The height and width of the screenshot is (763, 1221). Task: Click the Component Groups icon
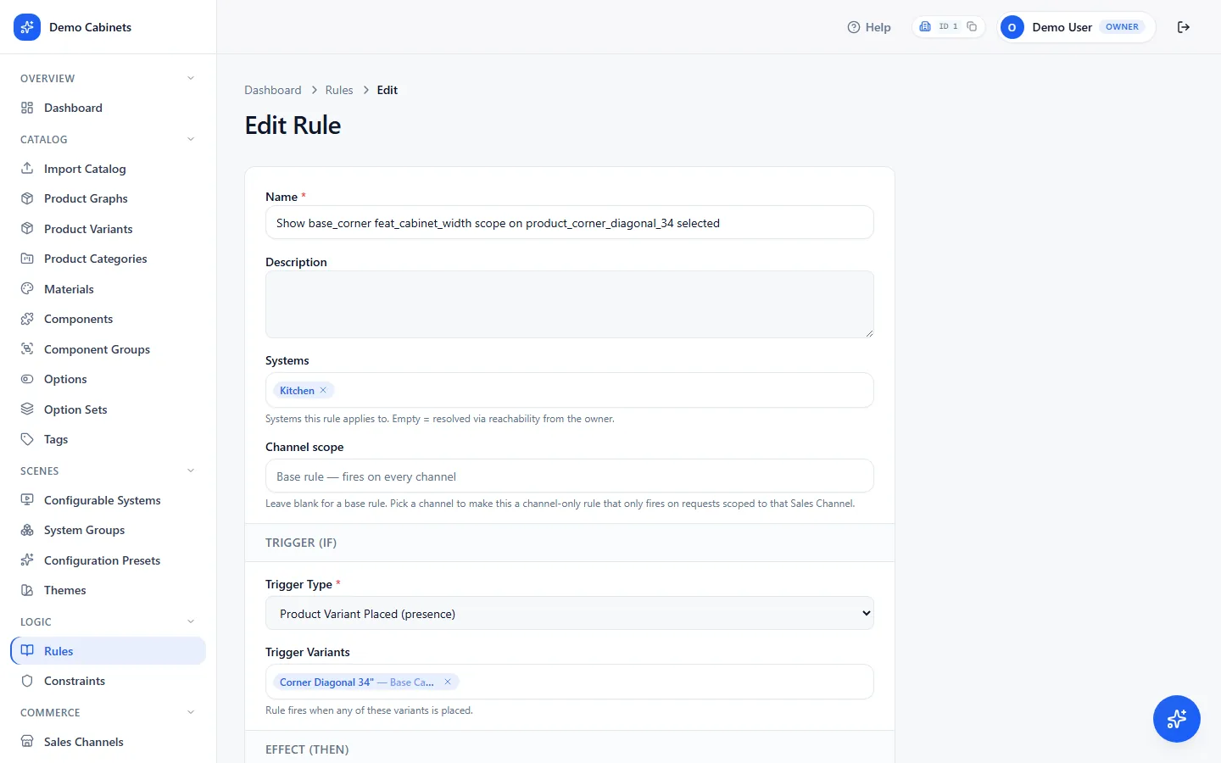(27, 349)
